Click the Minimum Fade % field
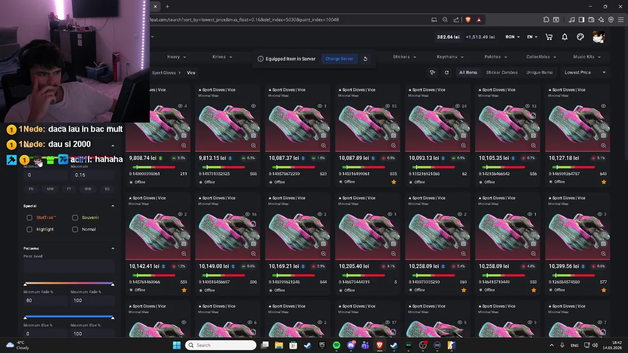This screenshot has width=628, height=353. pyautogui.click(x=45, y=300)
